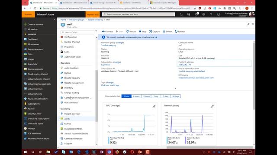Screen dimensions: 277x155
Task: Open Security Center in left sidebar
Action: point(35,114)
